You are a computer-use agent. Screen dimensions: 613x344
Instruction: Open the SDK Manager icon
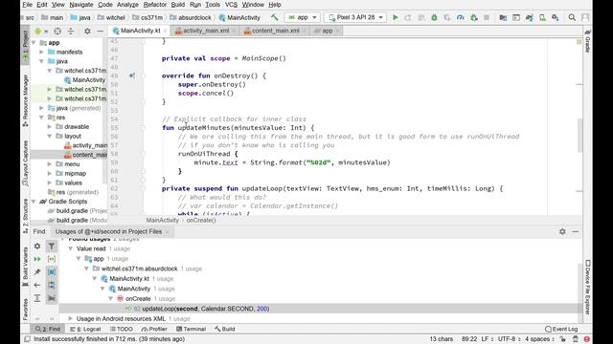click(x=556, y=17)
